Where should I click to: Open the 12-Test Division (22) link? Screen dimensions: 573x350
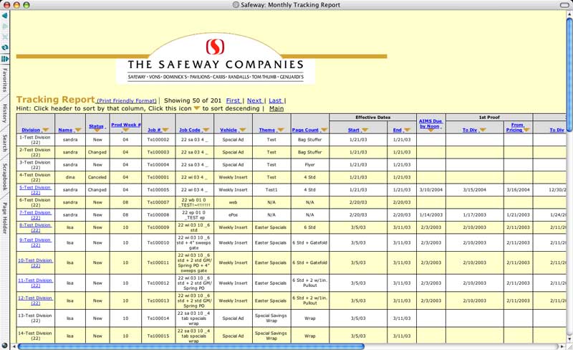35,301
